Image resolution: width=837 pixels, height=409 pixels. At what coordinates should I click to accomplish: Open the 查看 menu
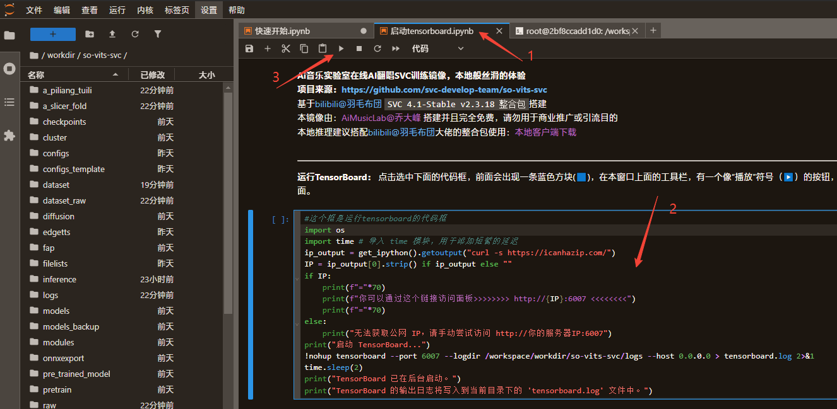coord(90,10)
